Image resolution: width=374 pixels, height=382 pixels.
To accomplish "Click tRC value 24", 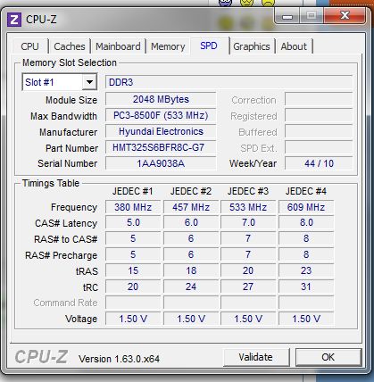I will pyautogui.click(x=191, y=286).
